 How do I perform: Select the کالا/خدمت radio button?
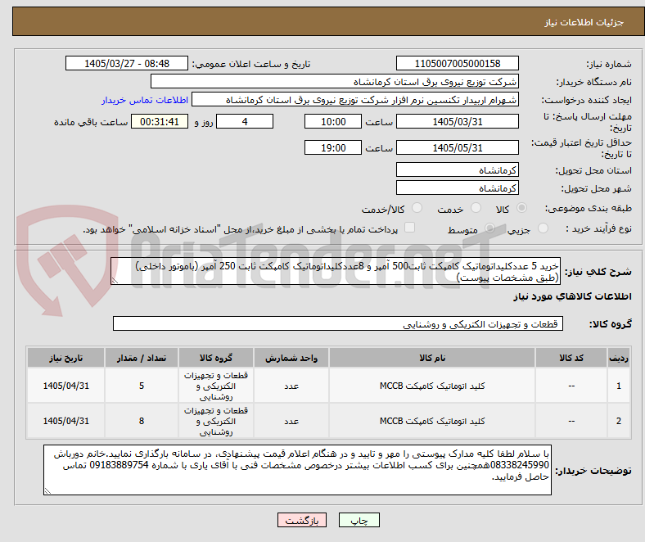(x=417, y=208)
